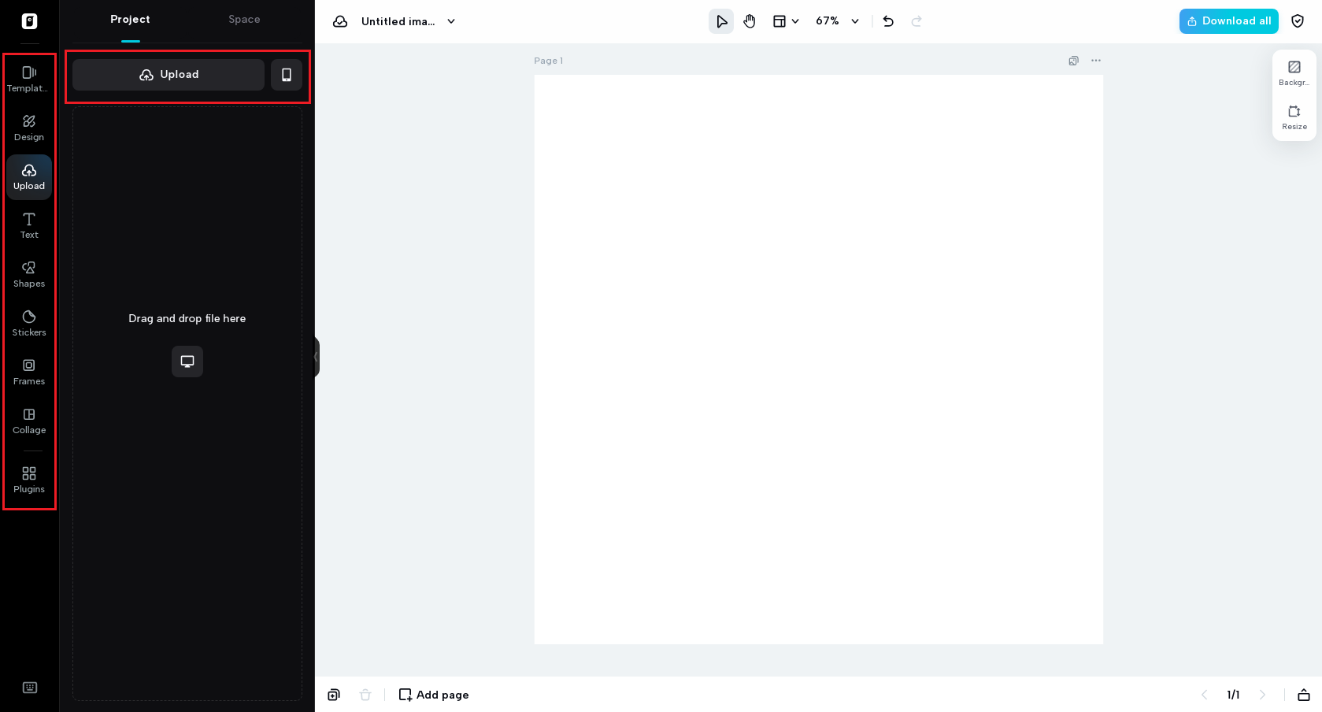Screen dimensions: 1322x712
Task: Select the Upload tool in the sidebar
Action: tap(28, 176)
